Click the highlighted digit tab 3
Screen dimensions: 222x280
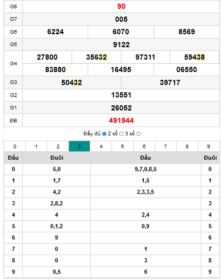(79, 146)
